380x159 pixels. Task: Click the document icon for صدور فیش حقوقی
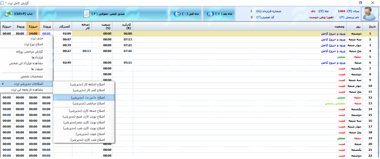pos(86,14)
